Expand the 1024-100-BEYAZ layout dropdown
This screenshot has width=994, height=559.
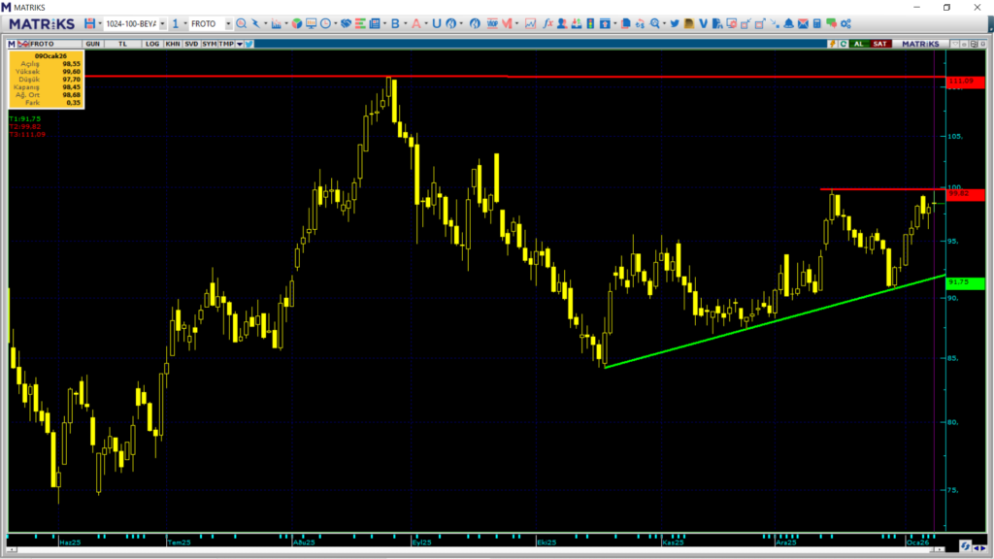tap(162, 23)
